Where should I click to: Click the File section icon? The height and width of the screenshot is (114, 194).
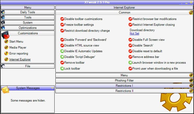tap(3, 66)
